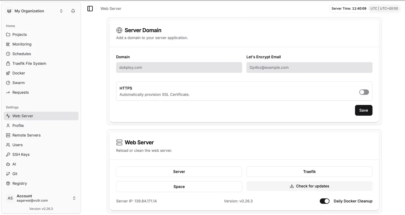Click the organization logo icon
The image size is (405, 215).
click(x=9, y=11)
